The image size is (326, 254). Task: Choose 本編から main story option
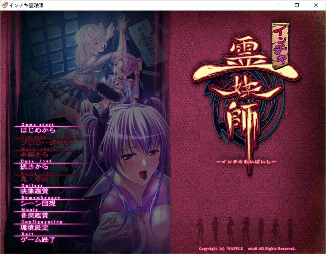click(x=35, y=154)
